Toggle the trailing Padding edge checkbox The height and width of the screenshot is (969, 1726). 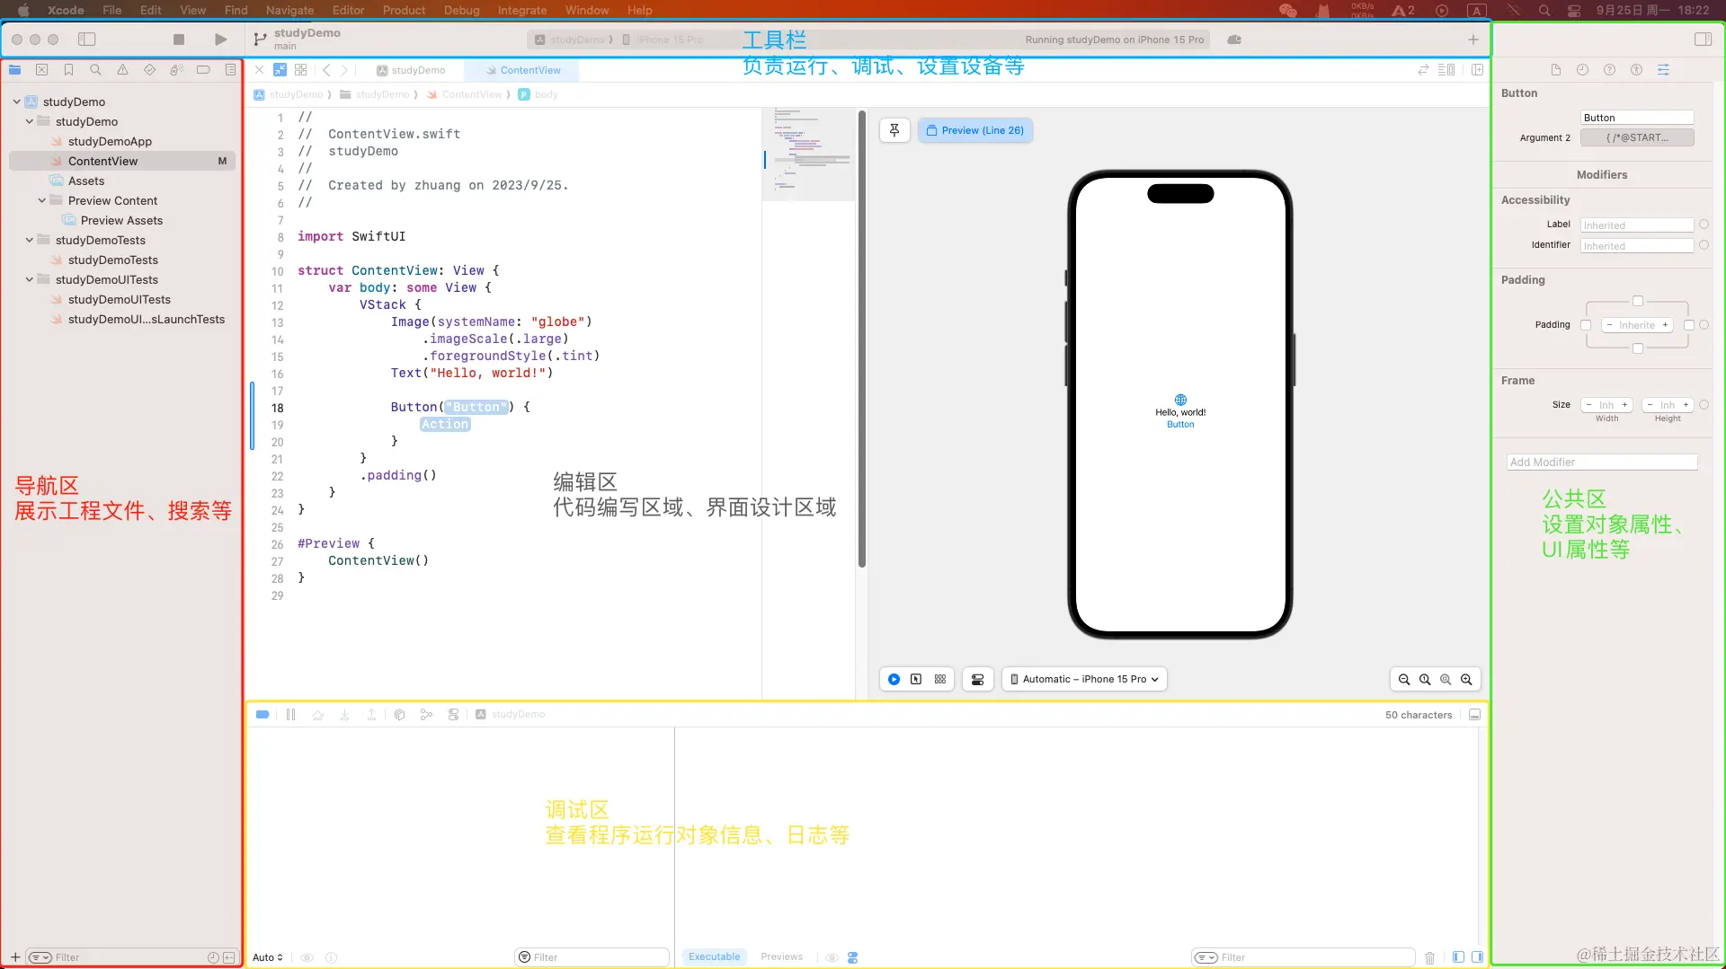pos(1689,325)
